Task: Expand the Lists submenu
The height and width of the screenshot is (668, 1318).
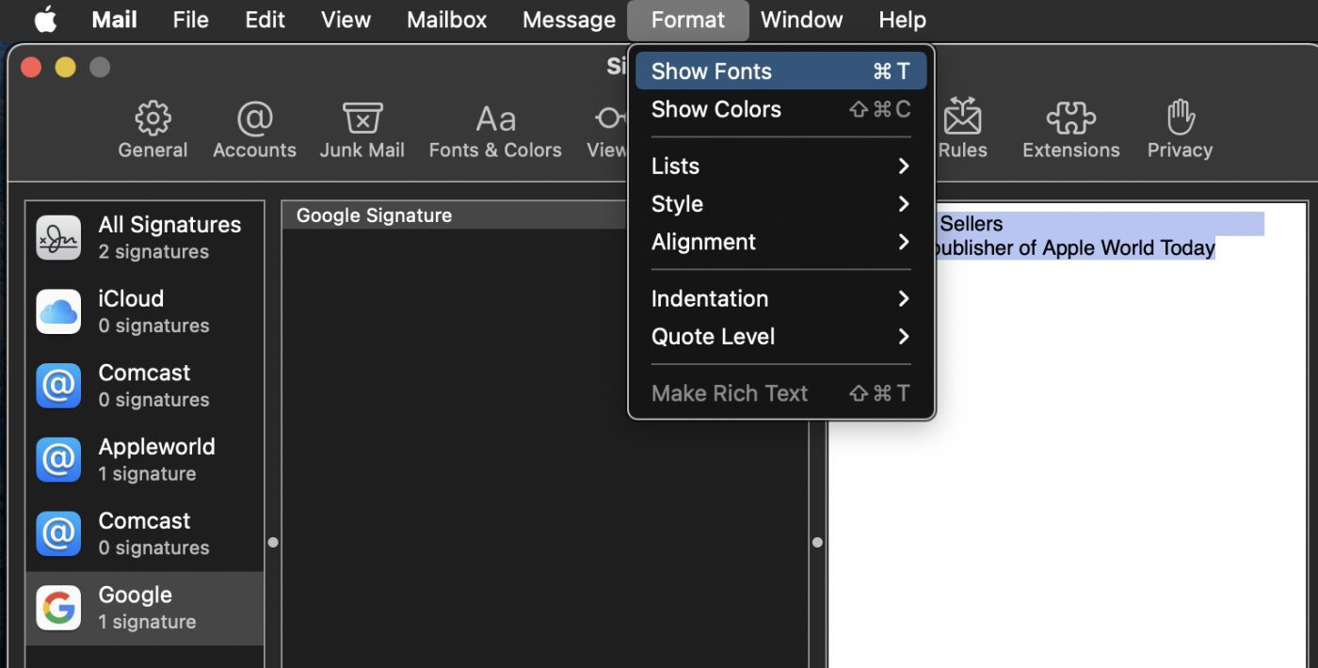Action: [780, 167]
